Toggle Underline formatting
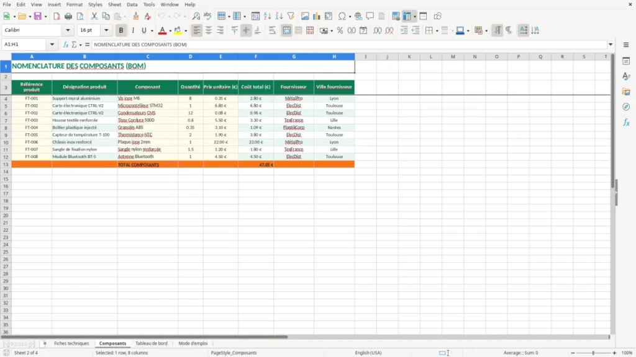 click(x=143, y=30)
